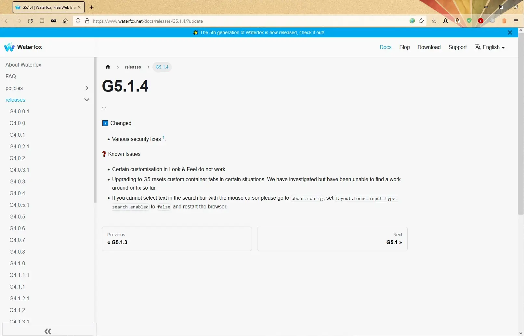Open the security fixes footnote 1
The height and width of the screenshot is (336, 524).
[x=164, y=137]
